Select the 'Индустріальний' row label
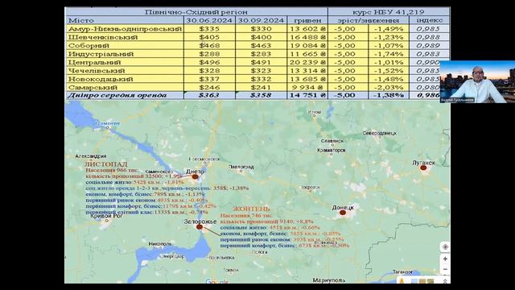The height and width of the screenshot is (290, 515). 125,54
